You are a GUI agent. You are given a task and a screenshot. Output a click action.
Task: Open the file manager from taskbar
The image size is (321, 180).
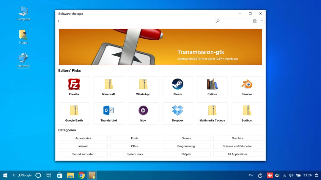[70, 175]
